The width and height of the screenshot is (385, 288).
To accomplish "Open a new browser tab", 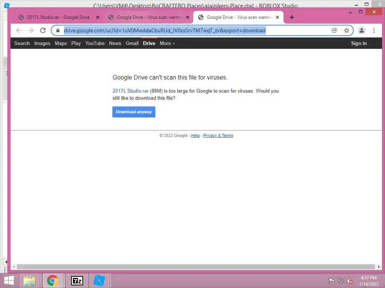I will (x=292, y=17).
